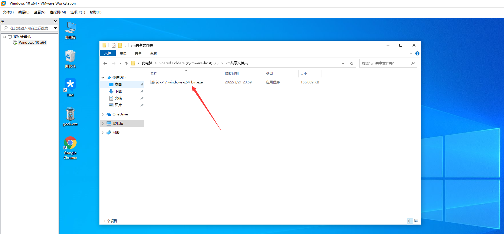Open the breadcrumb arrow after 此电脑
This screenshot has width=504, height=234.
coord(156,63)
